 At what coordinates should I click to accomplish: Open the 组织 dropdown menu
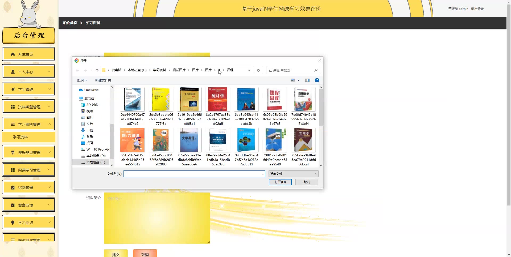[82, 80]
